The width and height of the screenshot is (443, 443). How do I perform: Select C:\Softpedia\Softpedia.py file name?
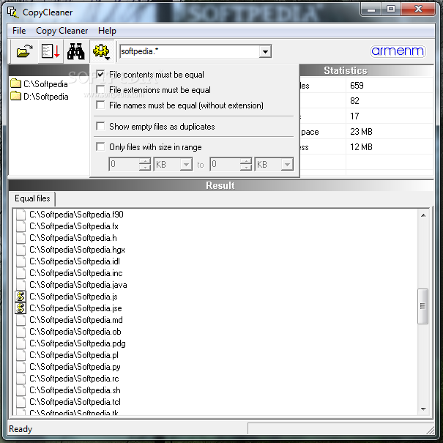coord(75,367)
